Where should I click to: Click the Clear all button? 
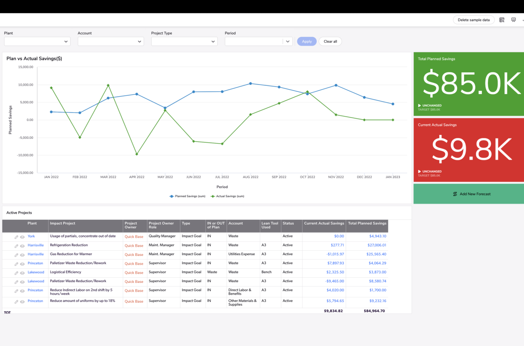point(330,41)
